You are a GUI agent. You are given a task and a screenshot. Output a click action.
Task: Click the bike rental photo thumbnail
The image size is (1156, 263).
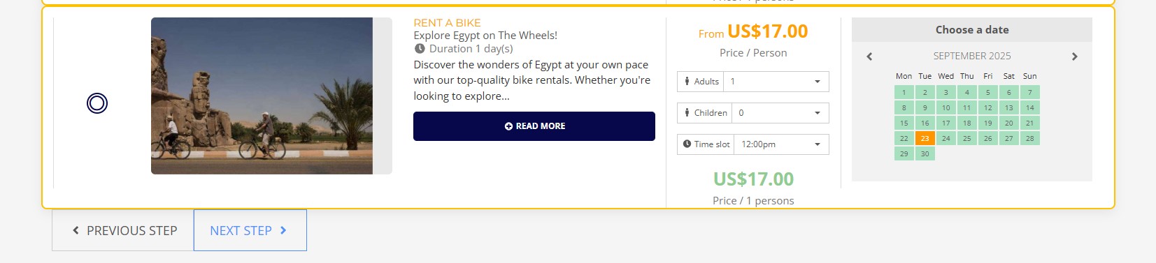262,96
